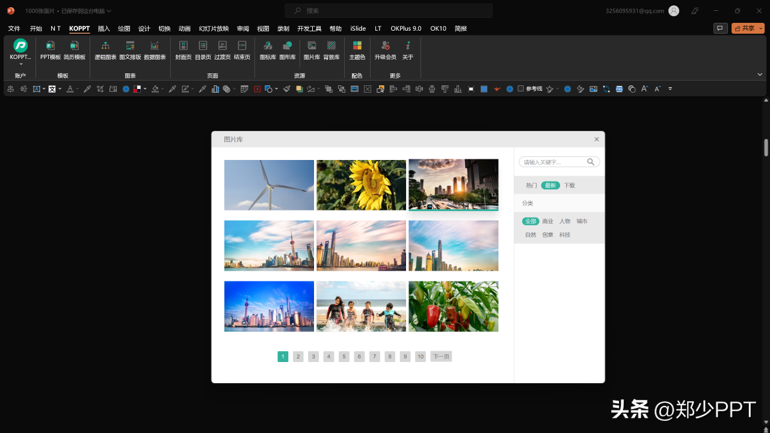Switch to the 插入 tab
The width and height of the screenshot is (770, 433).
click(x=104, y=28)
